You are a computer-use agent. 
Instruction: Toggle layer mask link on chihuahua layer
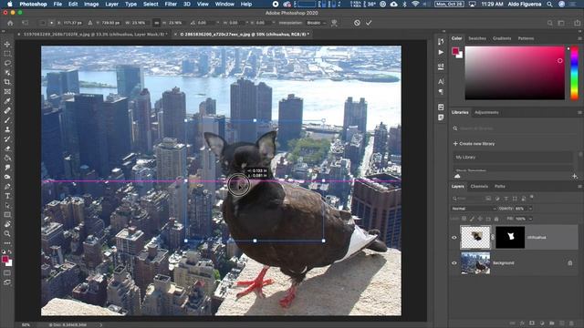493,237
